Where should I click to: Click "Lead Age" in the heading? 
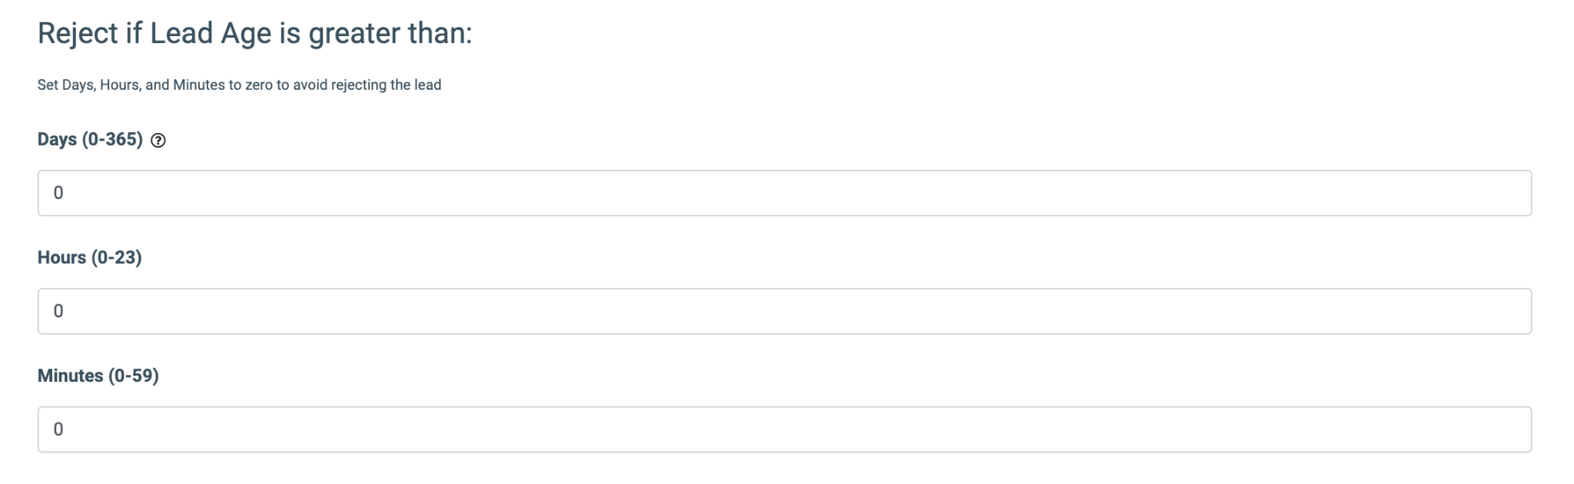(x=211, y=34)
